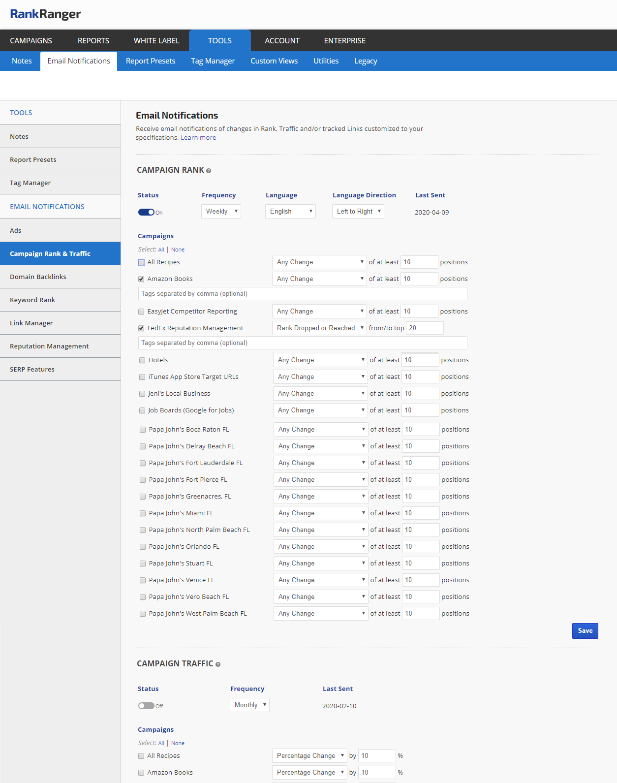
Task: Open Rank Dropped or Reached dropdown for FedEx
Action: 319,328
